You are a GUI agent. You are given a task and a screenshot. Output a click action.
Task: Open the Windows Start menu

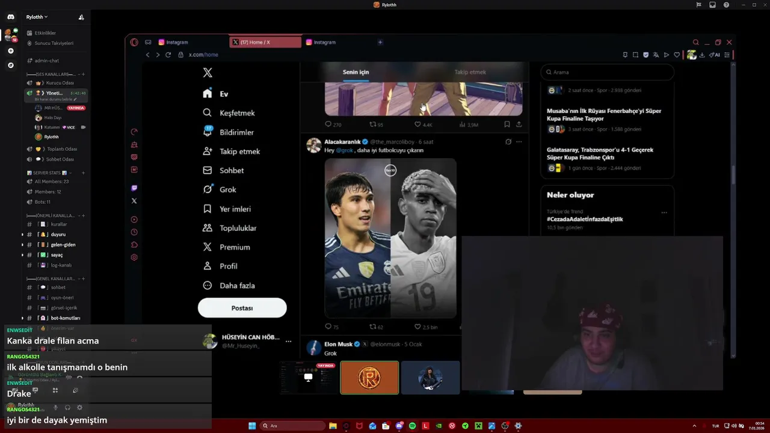[x=252, y=426]
